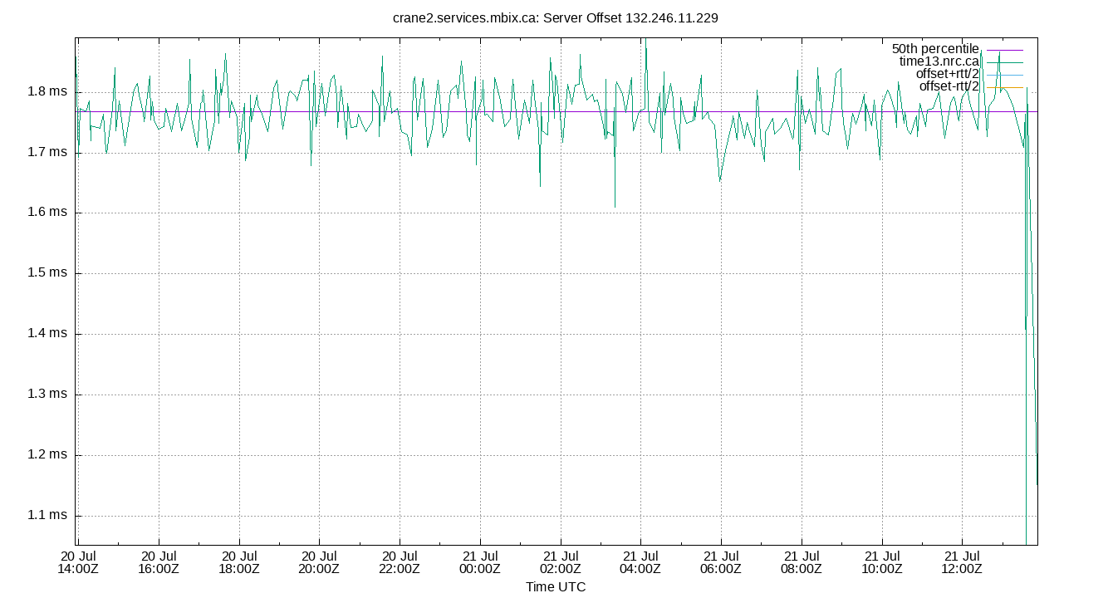Click the '1.4 ms' y-axis label

(x=47, y=334)
